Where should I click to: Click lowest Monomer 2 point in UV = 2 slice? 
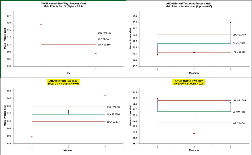[194, 133]
